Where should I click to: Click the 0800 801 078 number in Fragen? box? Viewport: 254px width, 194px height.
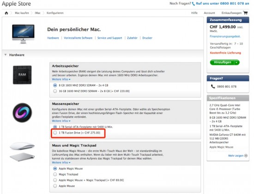[x=227, y=86]
